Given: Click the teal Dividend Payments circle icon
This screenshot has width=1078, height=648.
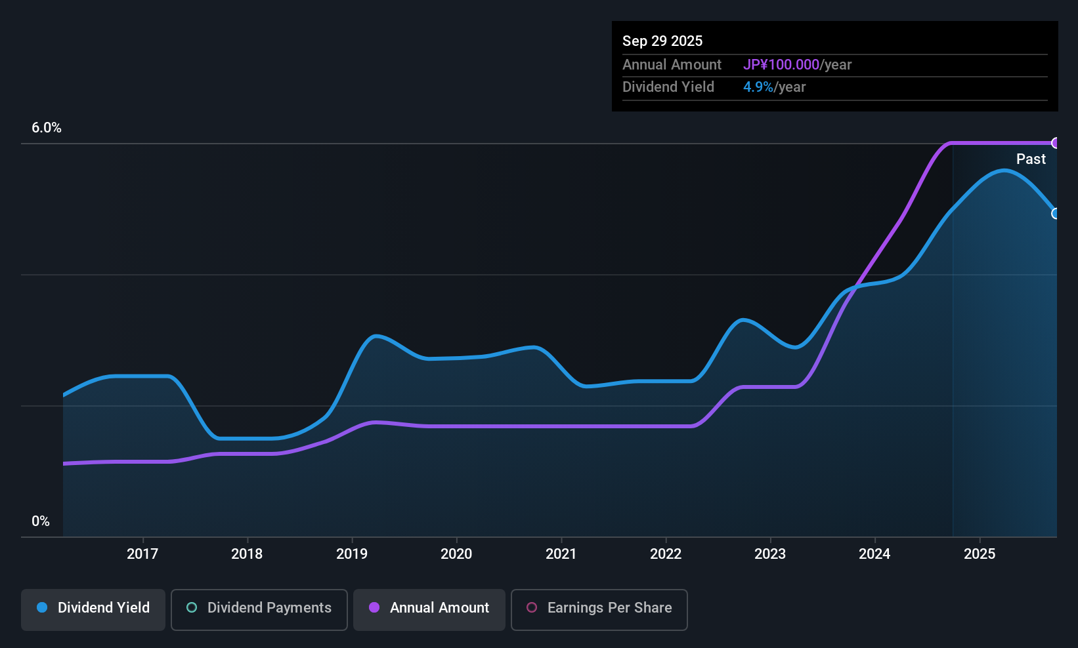Looking at the screenshot, I should pos(192,608).
